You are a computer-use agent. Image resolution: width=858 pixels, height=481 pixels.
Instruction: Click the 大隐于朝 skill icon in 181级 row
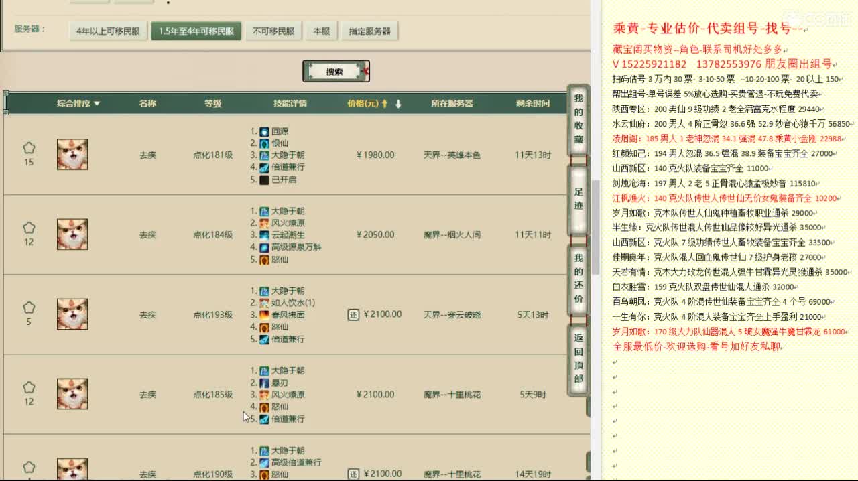pos(264,155)
